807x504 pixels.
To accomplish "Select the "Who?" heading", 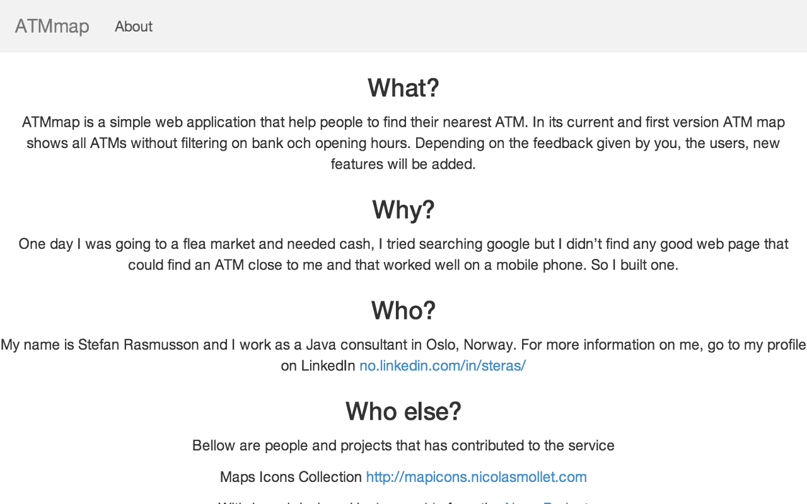I will pos(403,310).
